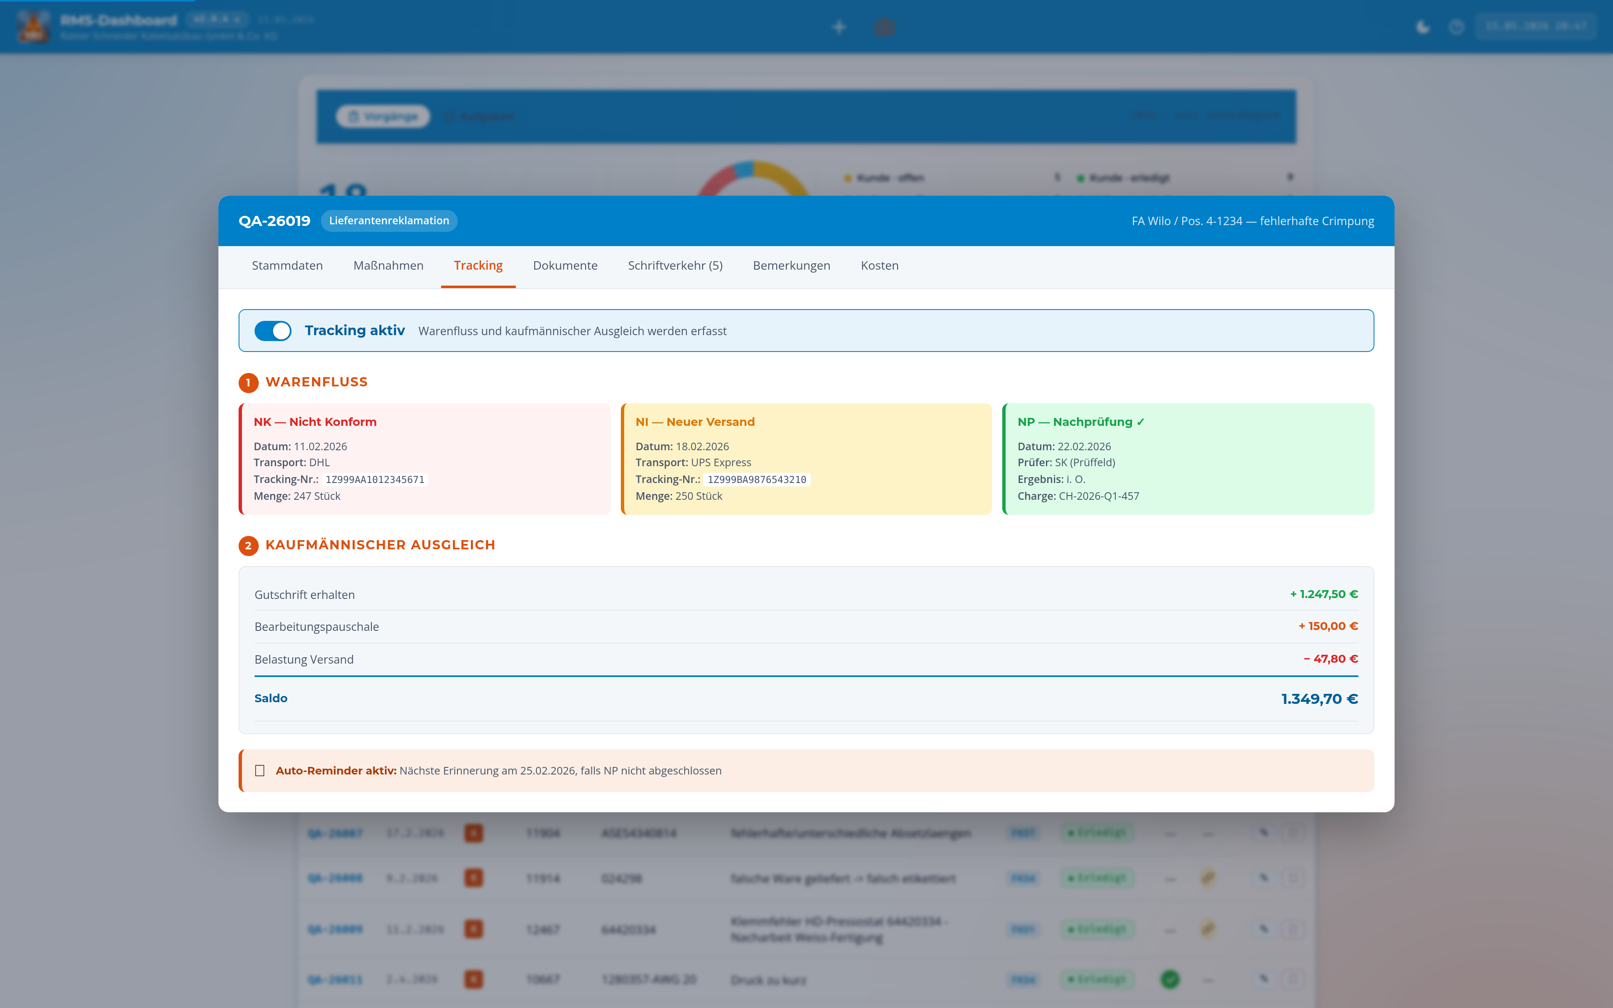The width and height of the screenshot is (1613, 1008).
Task: Click the help icon in top header
Action: coord(1456,26)
